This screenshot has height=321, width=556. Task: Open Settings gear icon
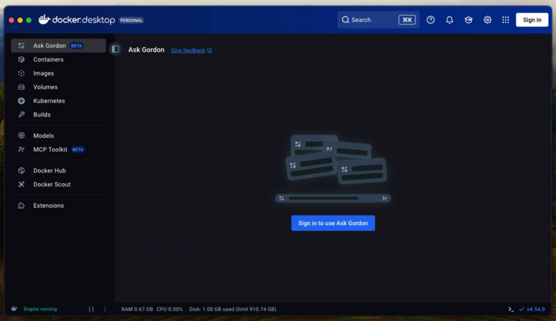488,20
